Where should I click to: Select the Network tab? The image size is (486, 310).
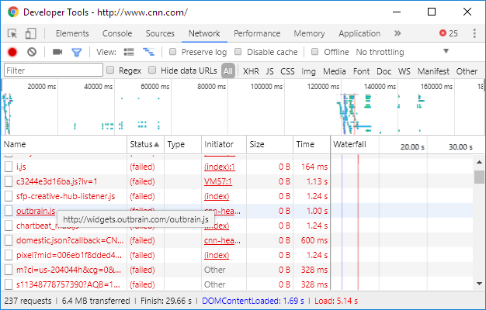coord(204,33)
